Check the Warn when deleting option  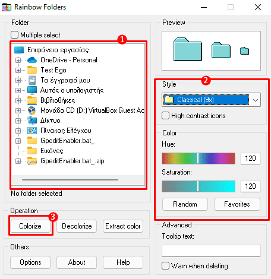click(165, 266)
